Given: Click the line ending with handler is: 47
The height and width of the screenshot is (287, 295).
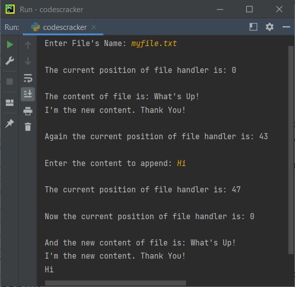Looking at the screenshot, I should [x=142, y=189].
